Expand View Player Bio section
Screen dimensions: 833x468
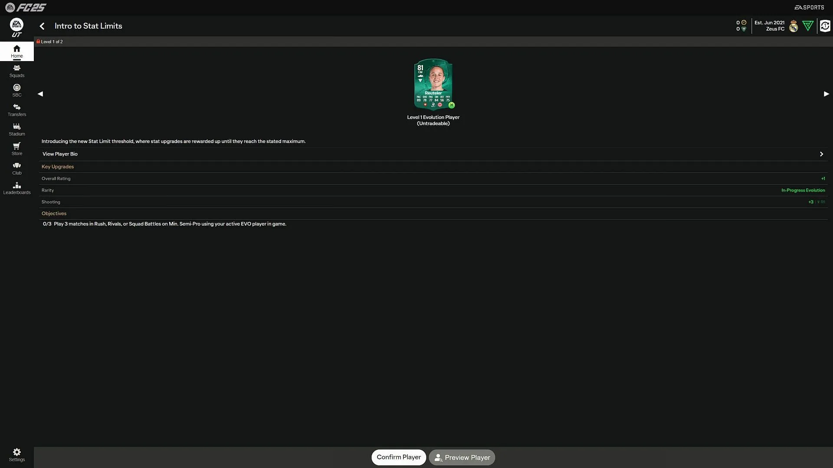[822, 154]
